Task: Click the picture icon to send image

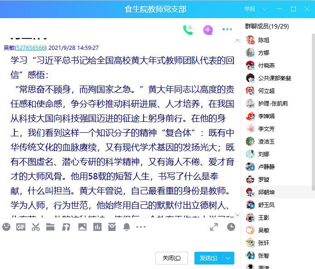Action: coord(82,227)
